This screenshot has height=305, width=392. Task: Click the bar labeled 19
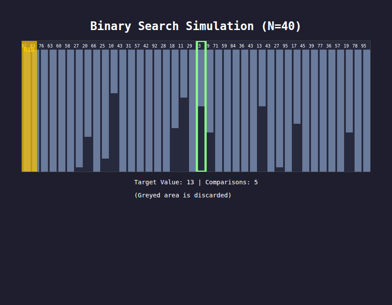pyautogui.click(x=349, y=91)
